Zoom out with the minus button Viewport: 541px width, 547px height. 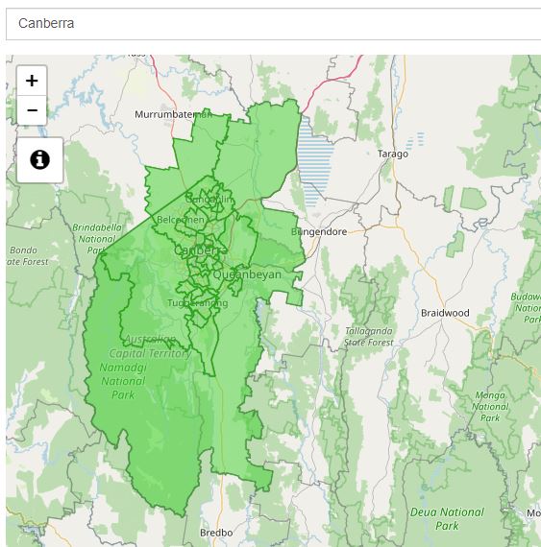[x=32, y=110]
